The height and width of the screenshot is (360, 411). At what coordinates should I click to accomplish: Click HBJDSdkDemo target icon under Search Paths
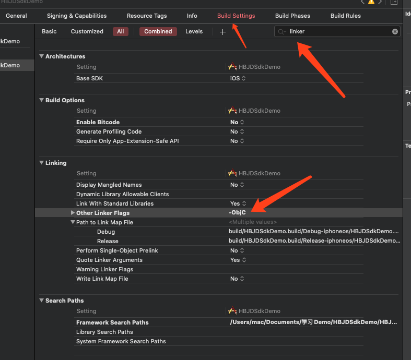pos(232,310)
